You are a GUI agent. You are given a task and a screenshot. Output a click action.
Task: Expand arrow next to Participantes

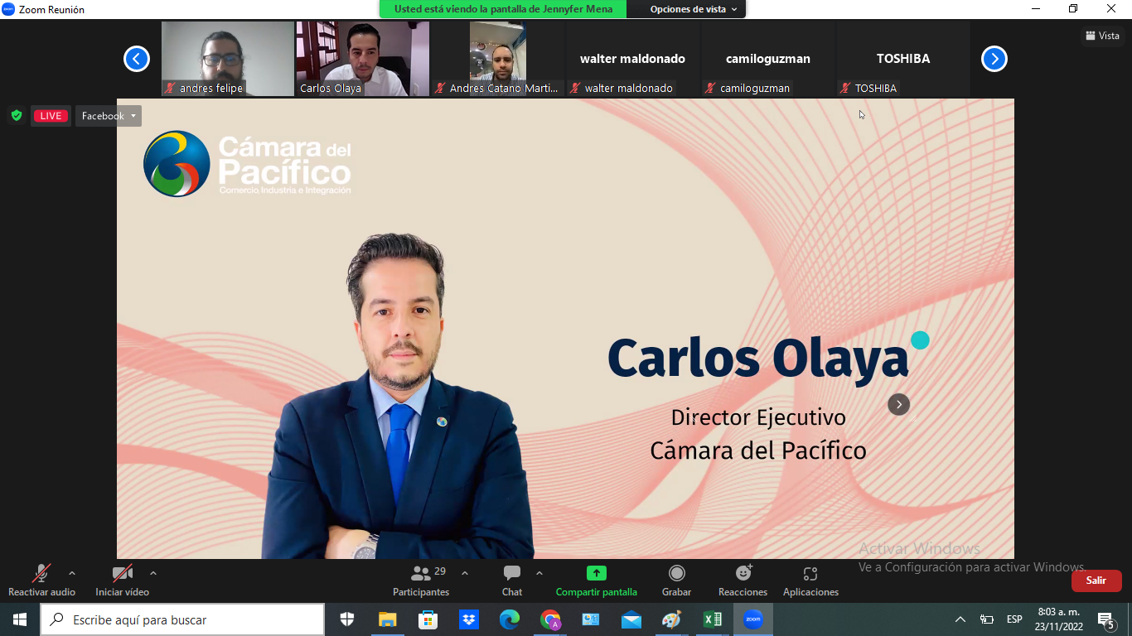coord(465,573)
